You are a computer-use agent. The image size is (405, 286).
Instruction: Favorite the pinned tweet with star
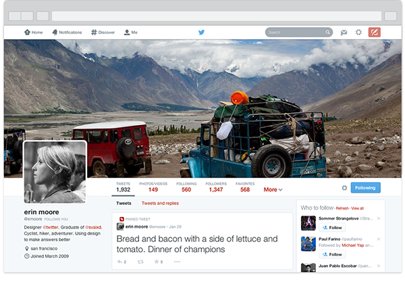[157, 262]
